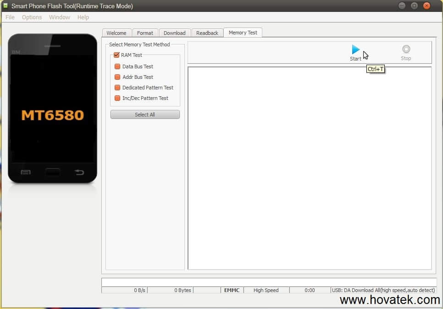
Task: Open the Readback tab
Action: [207, 33]
